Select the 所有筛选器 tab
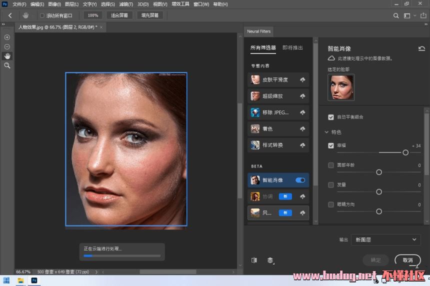Viewport: 430px width, 286px height. 263,47
